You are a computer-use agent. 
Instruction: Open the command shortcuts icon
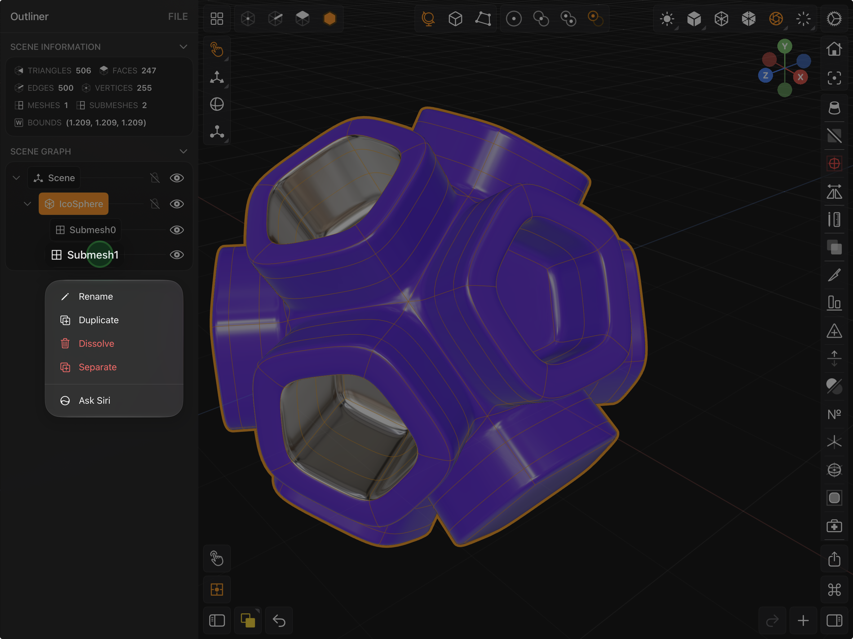pos(834,589)
